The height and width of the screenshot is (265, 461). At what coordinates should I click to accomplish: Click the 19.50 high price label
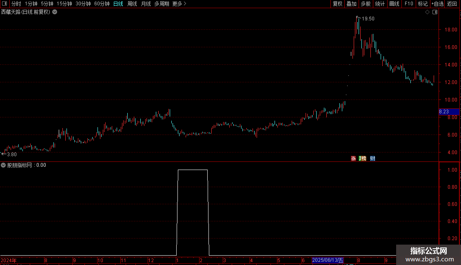click(368, 19)
